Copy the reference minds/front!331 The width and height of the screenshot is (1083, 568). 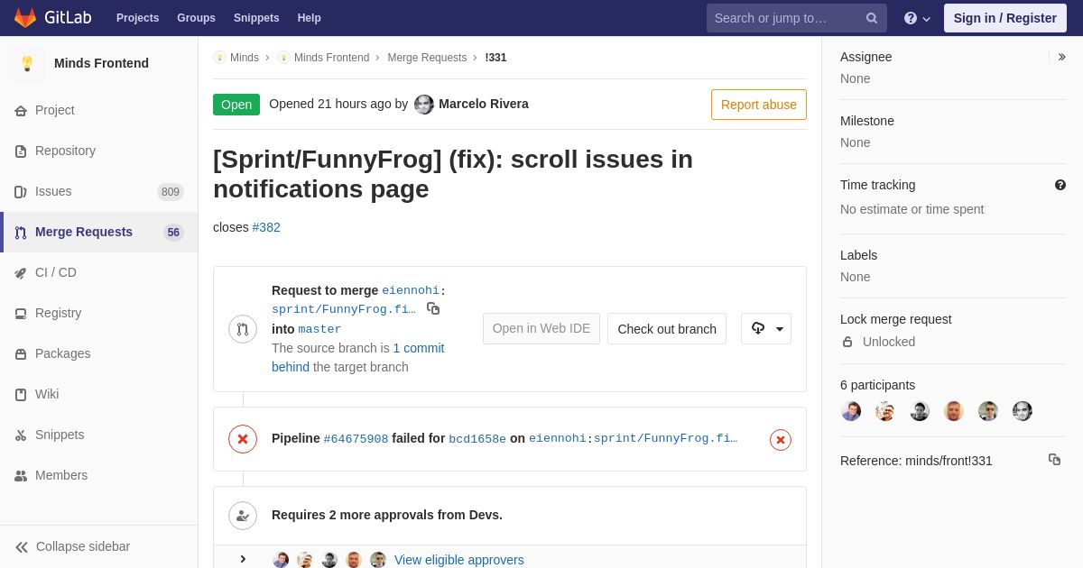tap(1054, 460)
